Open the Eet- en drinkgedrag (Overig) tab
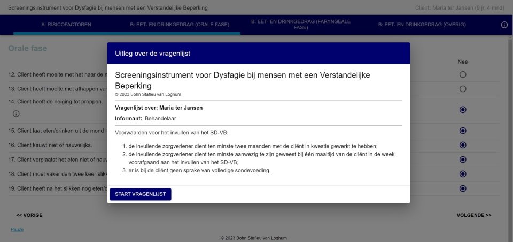Image resolution: width=513 pixels, height=242 pixels. pos(422,25)
